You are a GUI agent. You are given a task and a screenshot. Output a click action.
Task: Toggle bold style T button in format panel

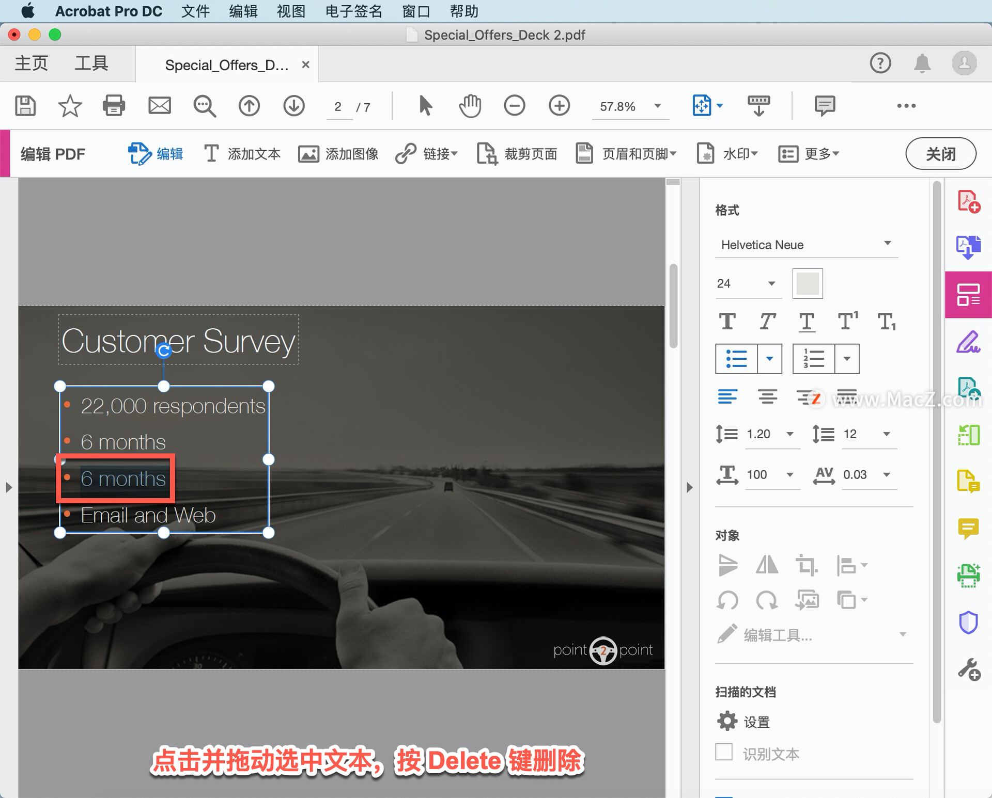(x=728, y=321)
